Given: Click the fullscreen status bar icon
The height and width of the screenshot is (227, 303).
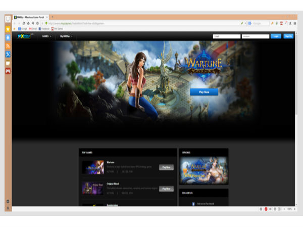Looking at the screenshot, I should (x=275, y=209).
